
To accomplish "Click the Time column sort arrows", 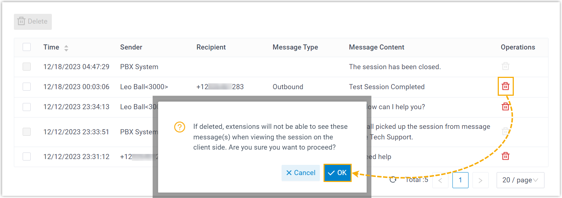I will (66, 48).
